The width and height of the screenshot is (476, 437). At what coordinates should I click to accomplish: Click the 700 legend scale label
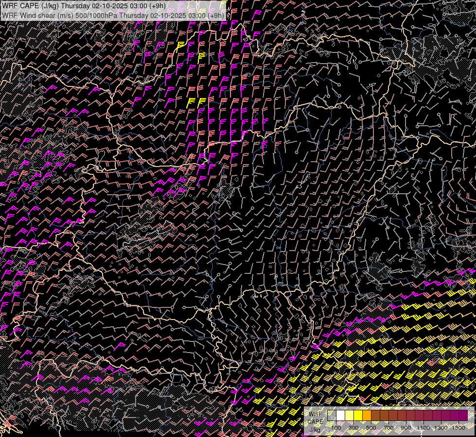[388, 428]
